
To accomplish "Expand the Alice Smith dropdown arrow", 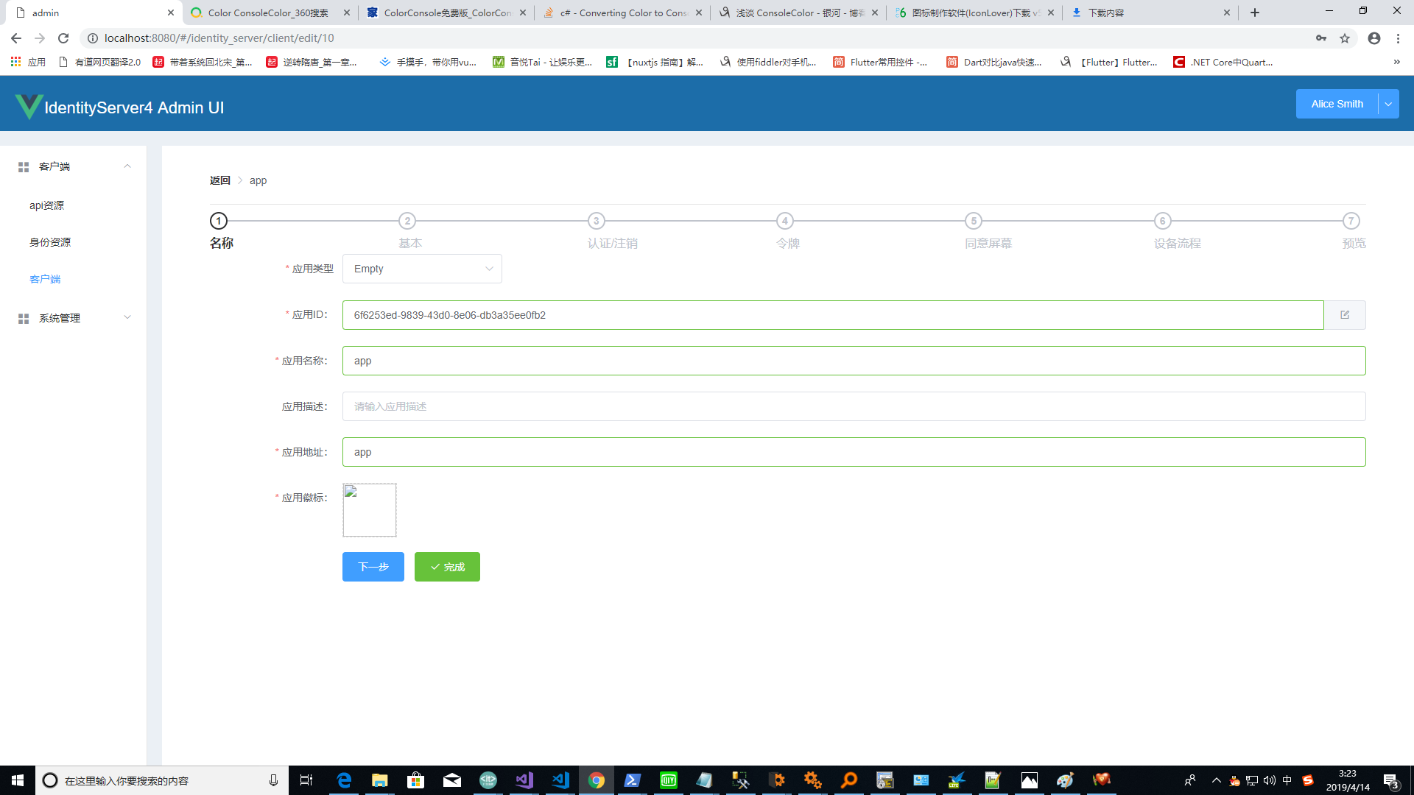I will click(1388, 104).
